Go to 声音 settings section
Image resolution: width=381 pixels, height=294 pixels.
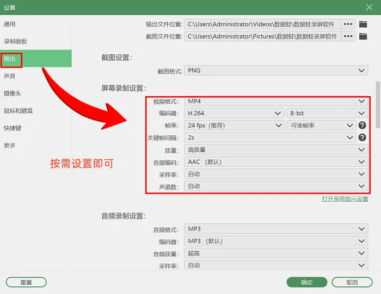pyautogui.click(x=36, y=76)
